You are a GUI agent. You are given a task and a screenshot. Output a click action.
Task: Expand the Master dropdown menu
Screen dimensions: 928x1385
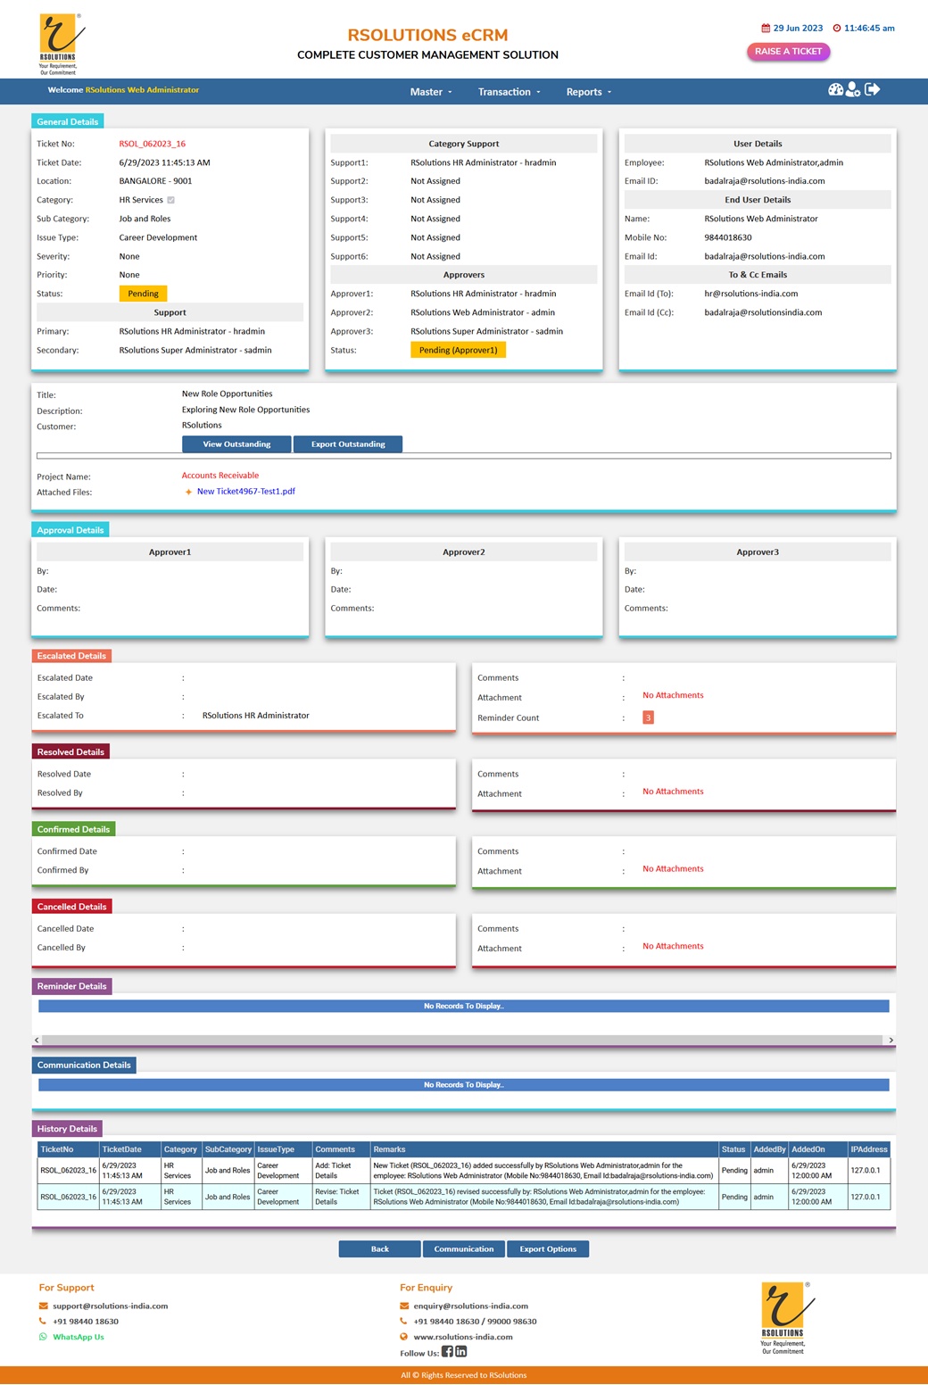(431, 92)
